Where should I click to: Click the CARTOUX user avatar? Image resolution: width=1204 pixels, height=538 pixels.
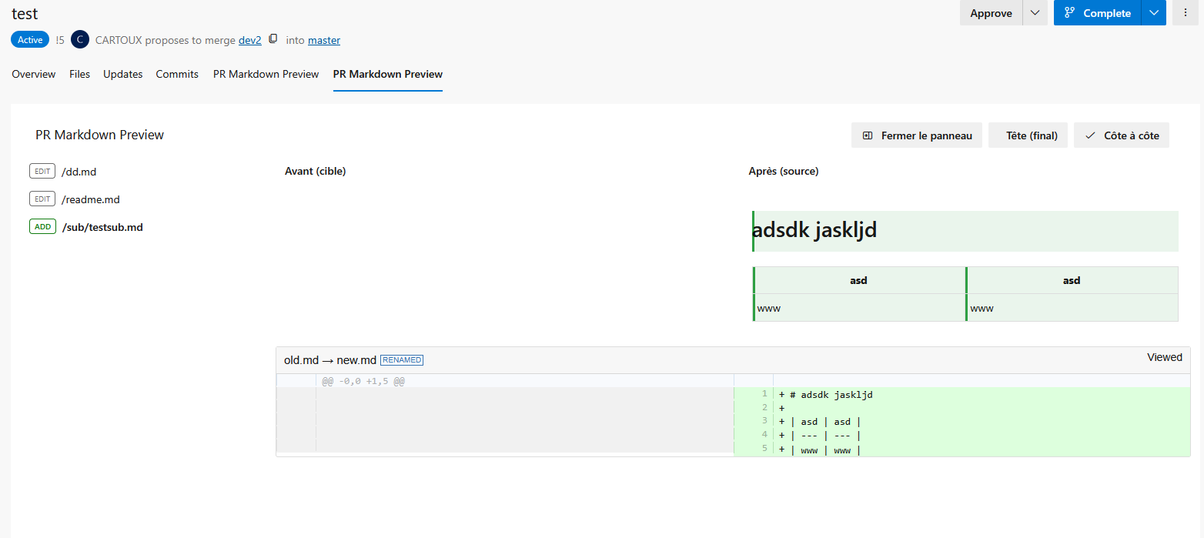pyautogui.click(x=80, y=40)
